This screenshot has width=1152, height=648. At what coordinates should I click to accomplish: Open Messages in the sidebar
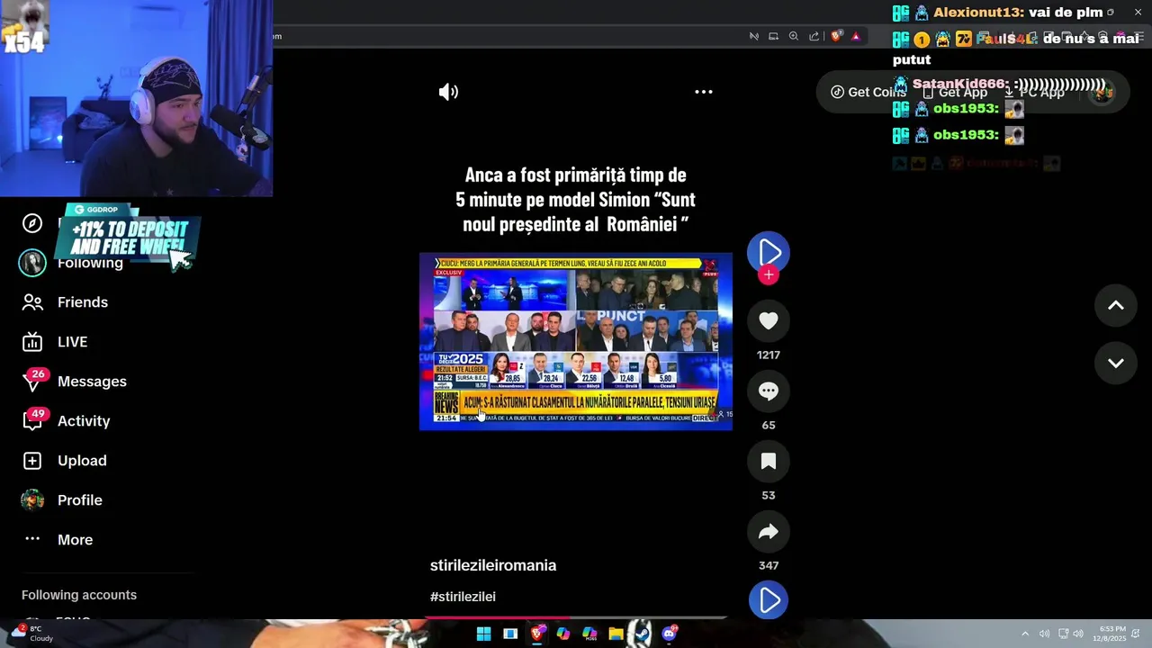point(92,382)
